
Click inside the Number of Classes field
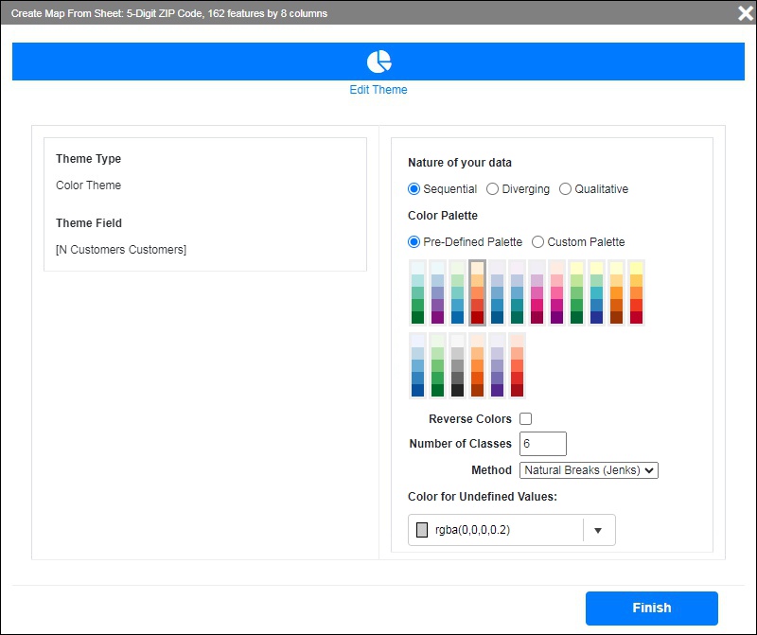543,443
